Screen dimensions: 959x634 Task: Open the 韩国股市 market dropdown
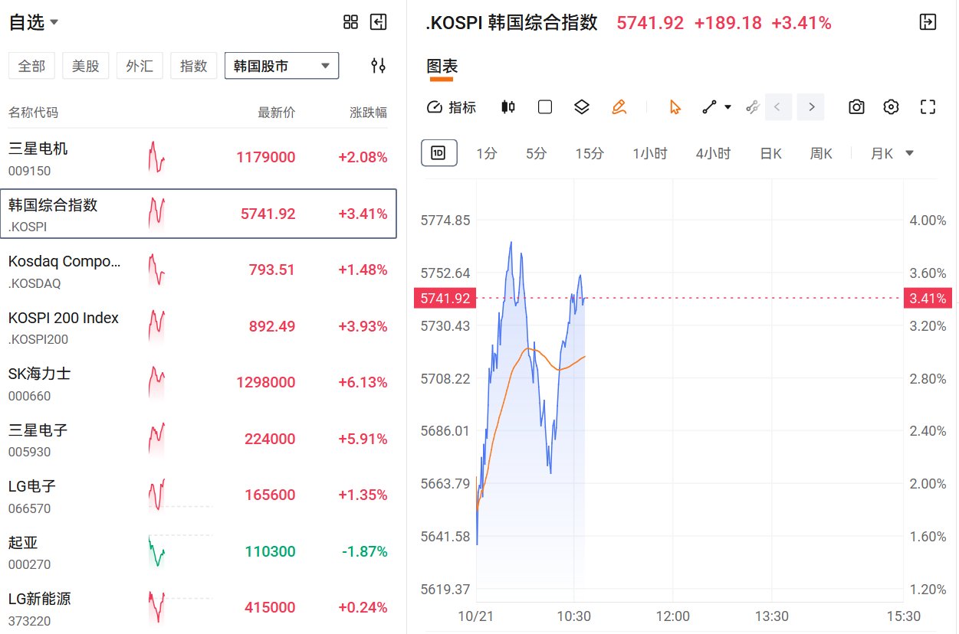pos(281,66)
